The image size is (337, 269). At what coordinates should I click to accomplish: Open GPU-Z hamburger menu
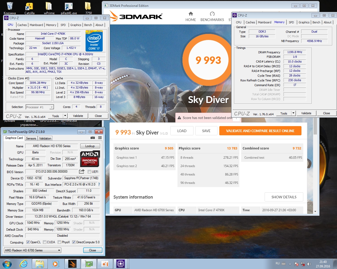tap(100, 138)
